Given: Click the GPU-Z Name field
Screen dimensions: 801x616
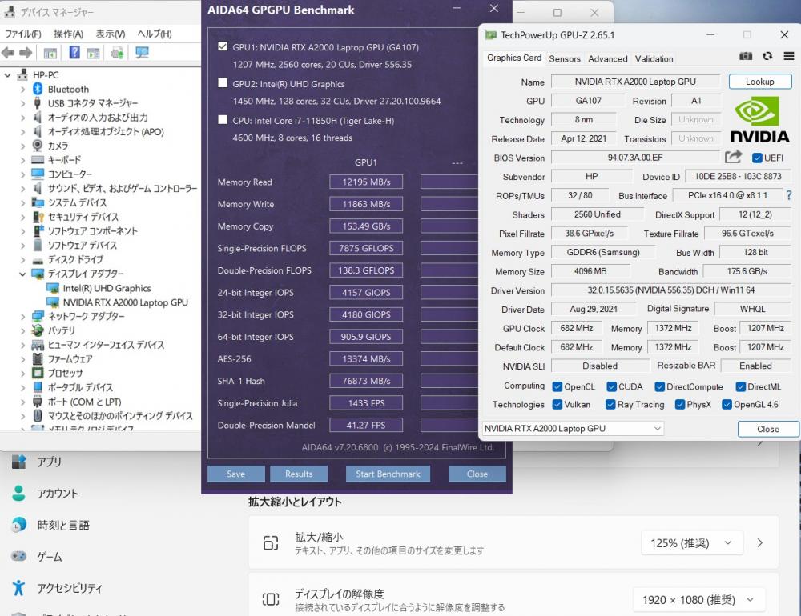Looking at the screenshot, I should [x=635, y=82].
